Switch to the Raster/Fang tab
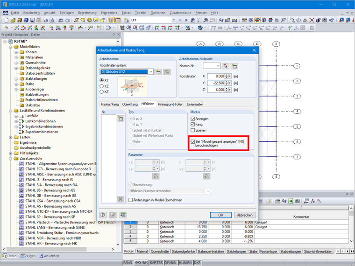 click(110, 104)
